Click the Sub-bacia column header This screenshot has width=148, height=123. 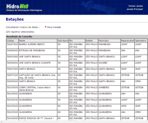point(63,41)
